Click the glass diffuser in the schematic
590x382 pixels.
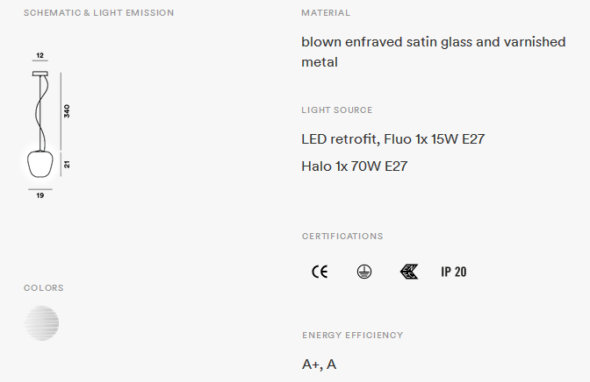click(x=40, y=163)
